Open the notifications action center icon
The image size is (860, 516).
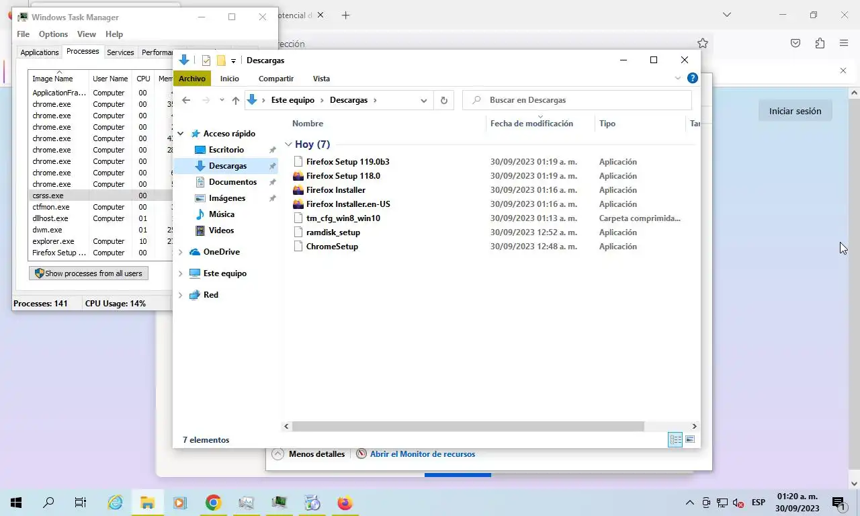[838, 503]
